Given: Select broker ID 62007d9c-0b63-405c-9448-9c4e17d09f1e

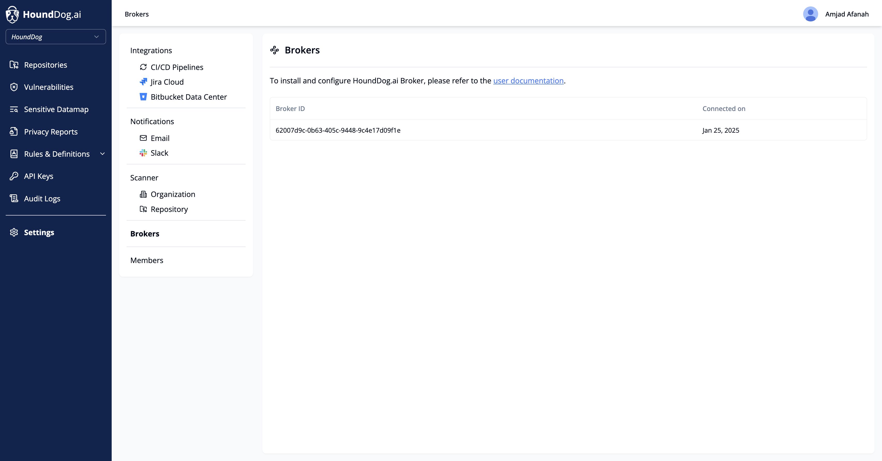Looking at the screenshot, I should (338, 130).
